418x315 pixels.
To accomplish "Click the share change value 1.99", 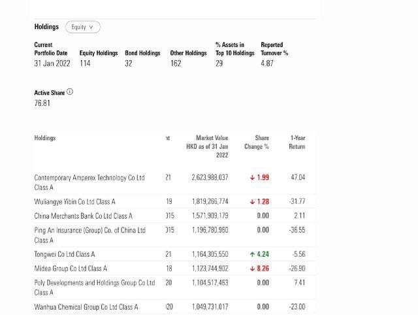I will pyautogui.click(x=259, y=178).
